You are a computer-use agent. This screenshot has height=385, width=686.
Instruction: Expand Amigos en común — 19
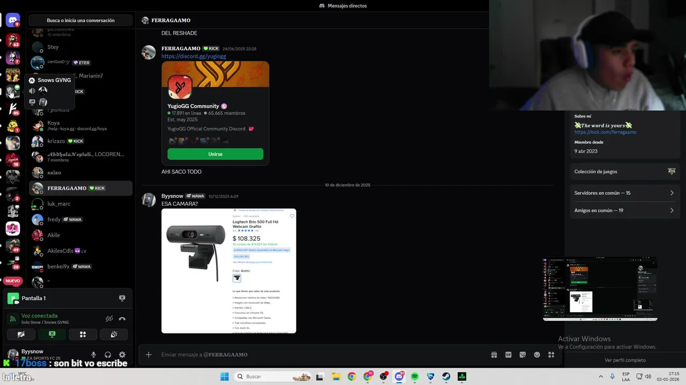click(624, 210)
